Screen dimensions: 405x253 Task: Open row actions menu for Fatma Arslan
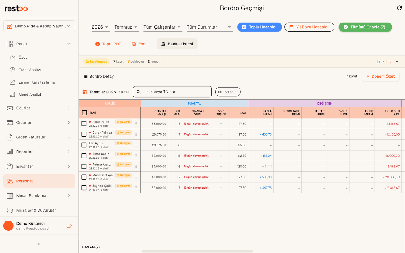[x=136, y=167]
